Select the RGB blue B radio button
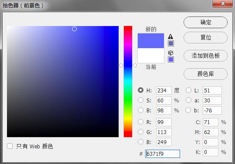This screenshot has height=164, width=235. coord(140,142)
